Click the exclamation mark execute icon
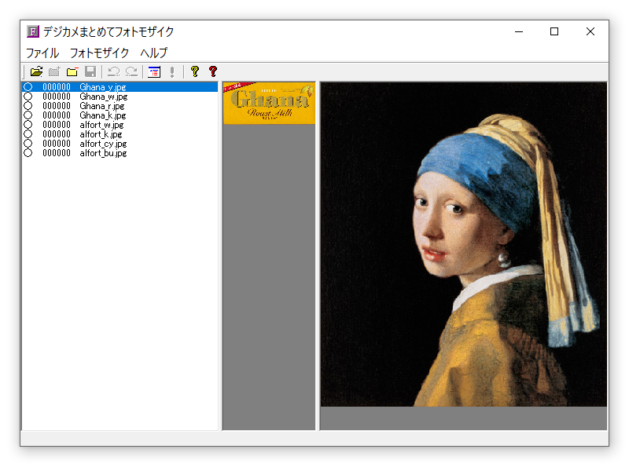 coord(172,71)
